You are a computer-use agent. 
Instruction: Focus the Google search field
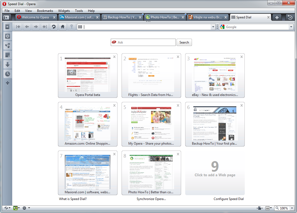[257, 27]
